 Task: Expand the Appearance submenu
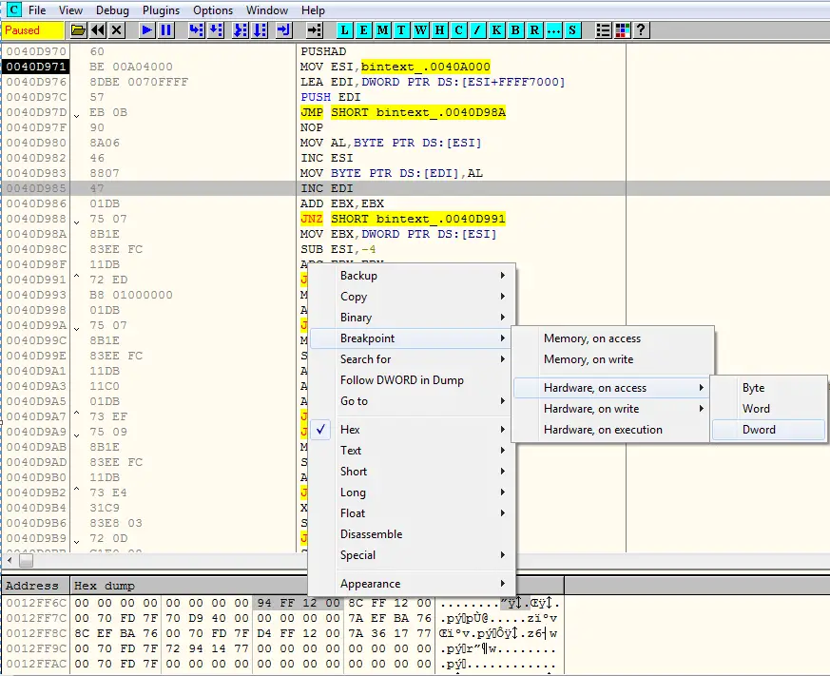(x=412, y=584)
